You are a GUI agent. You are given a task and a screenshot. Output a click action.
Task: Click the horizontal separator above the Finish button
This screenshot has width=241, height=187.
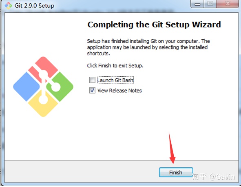122,160
